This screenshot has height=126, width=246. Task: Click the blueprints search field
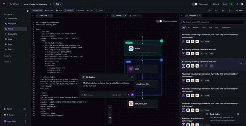tap(213, 22)
